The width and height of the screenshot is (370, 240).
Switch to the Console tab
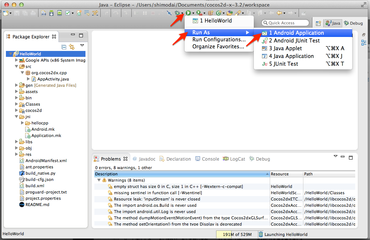click(207, 159)
